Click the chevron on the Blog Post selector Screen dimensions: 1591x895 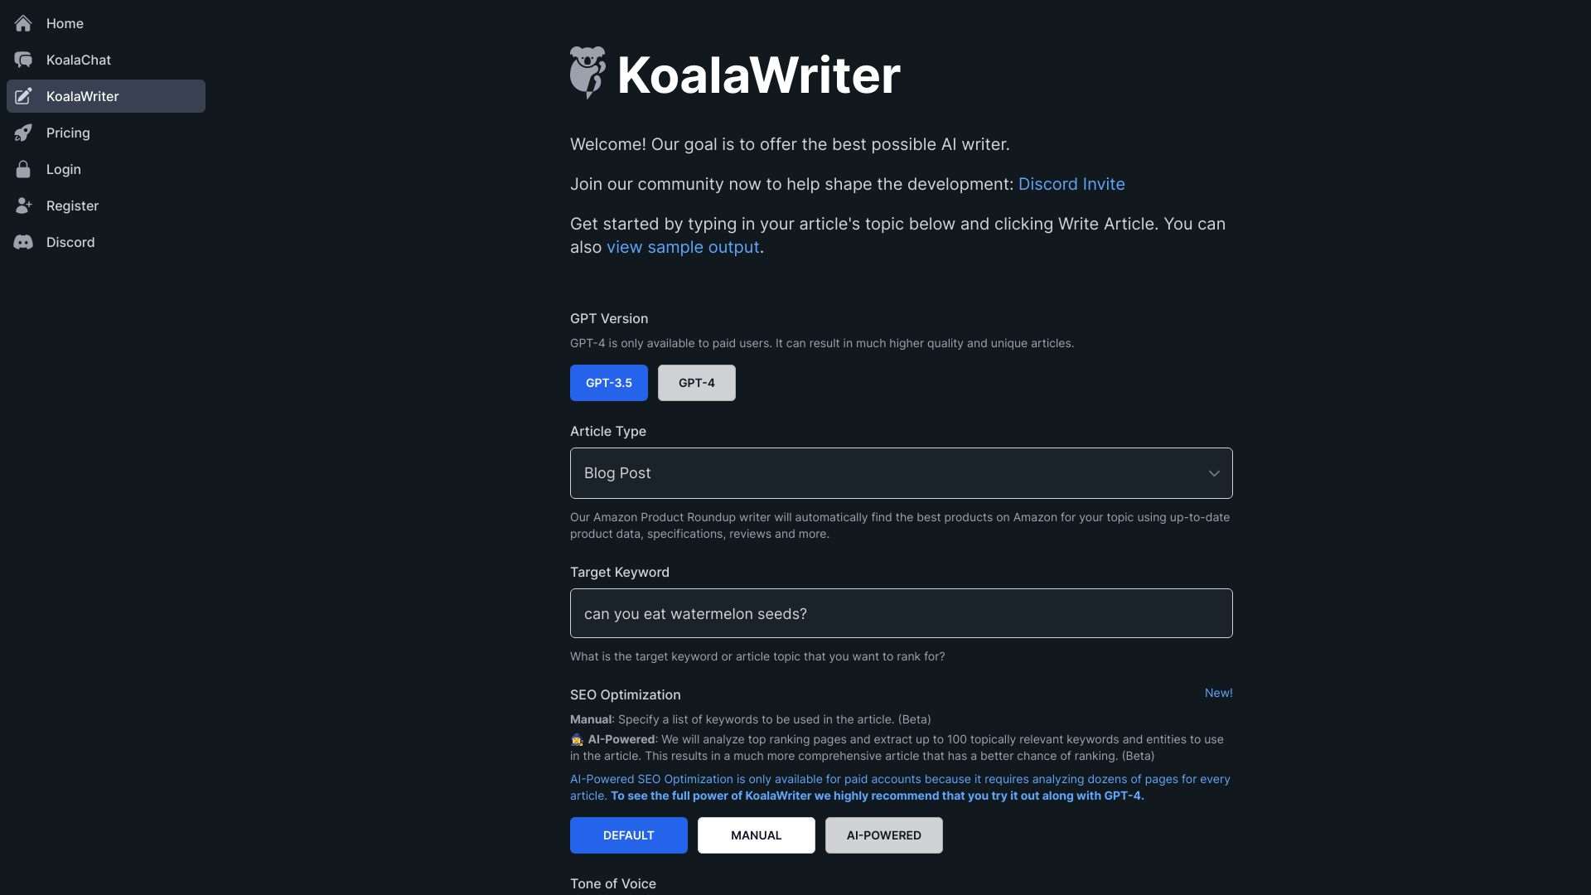tap(1213, 473)
